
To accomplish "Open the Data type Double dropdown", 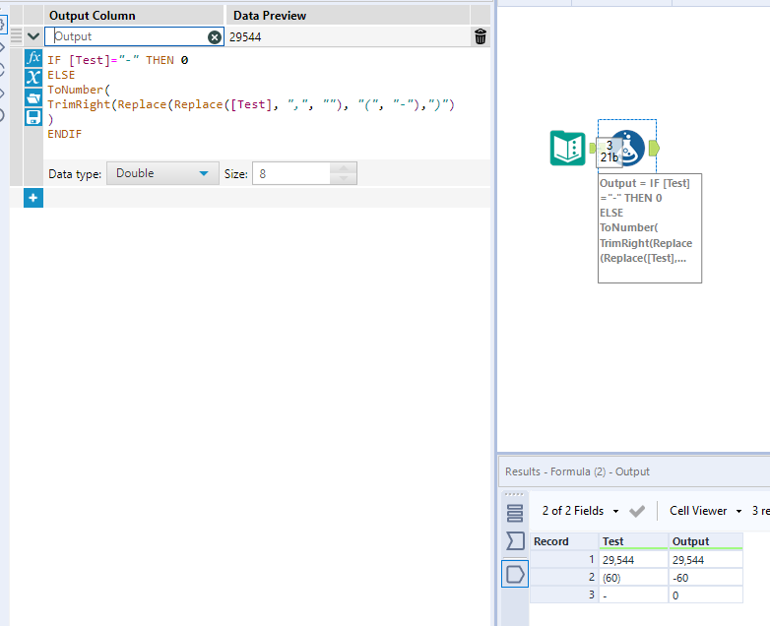I will point(162,173).
